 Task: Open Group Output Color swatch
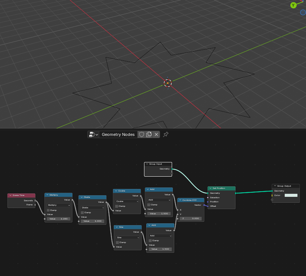click(291, 195)
